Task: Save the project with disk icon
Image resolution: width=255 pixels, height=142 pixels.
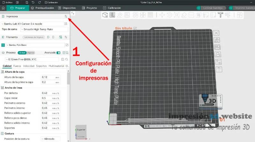Action: [27, 3]
